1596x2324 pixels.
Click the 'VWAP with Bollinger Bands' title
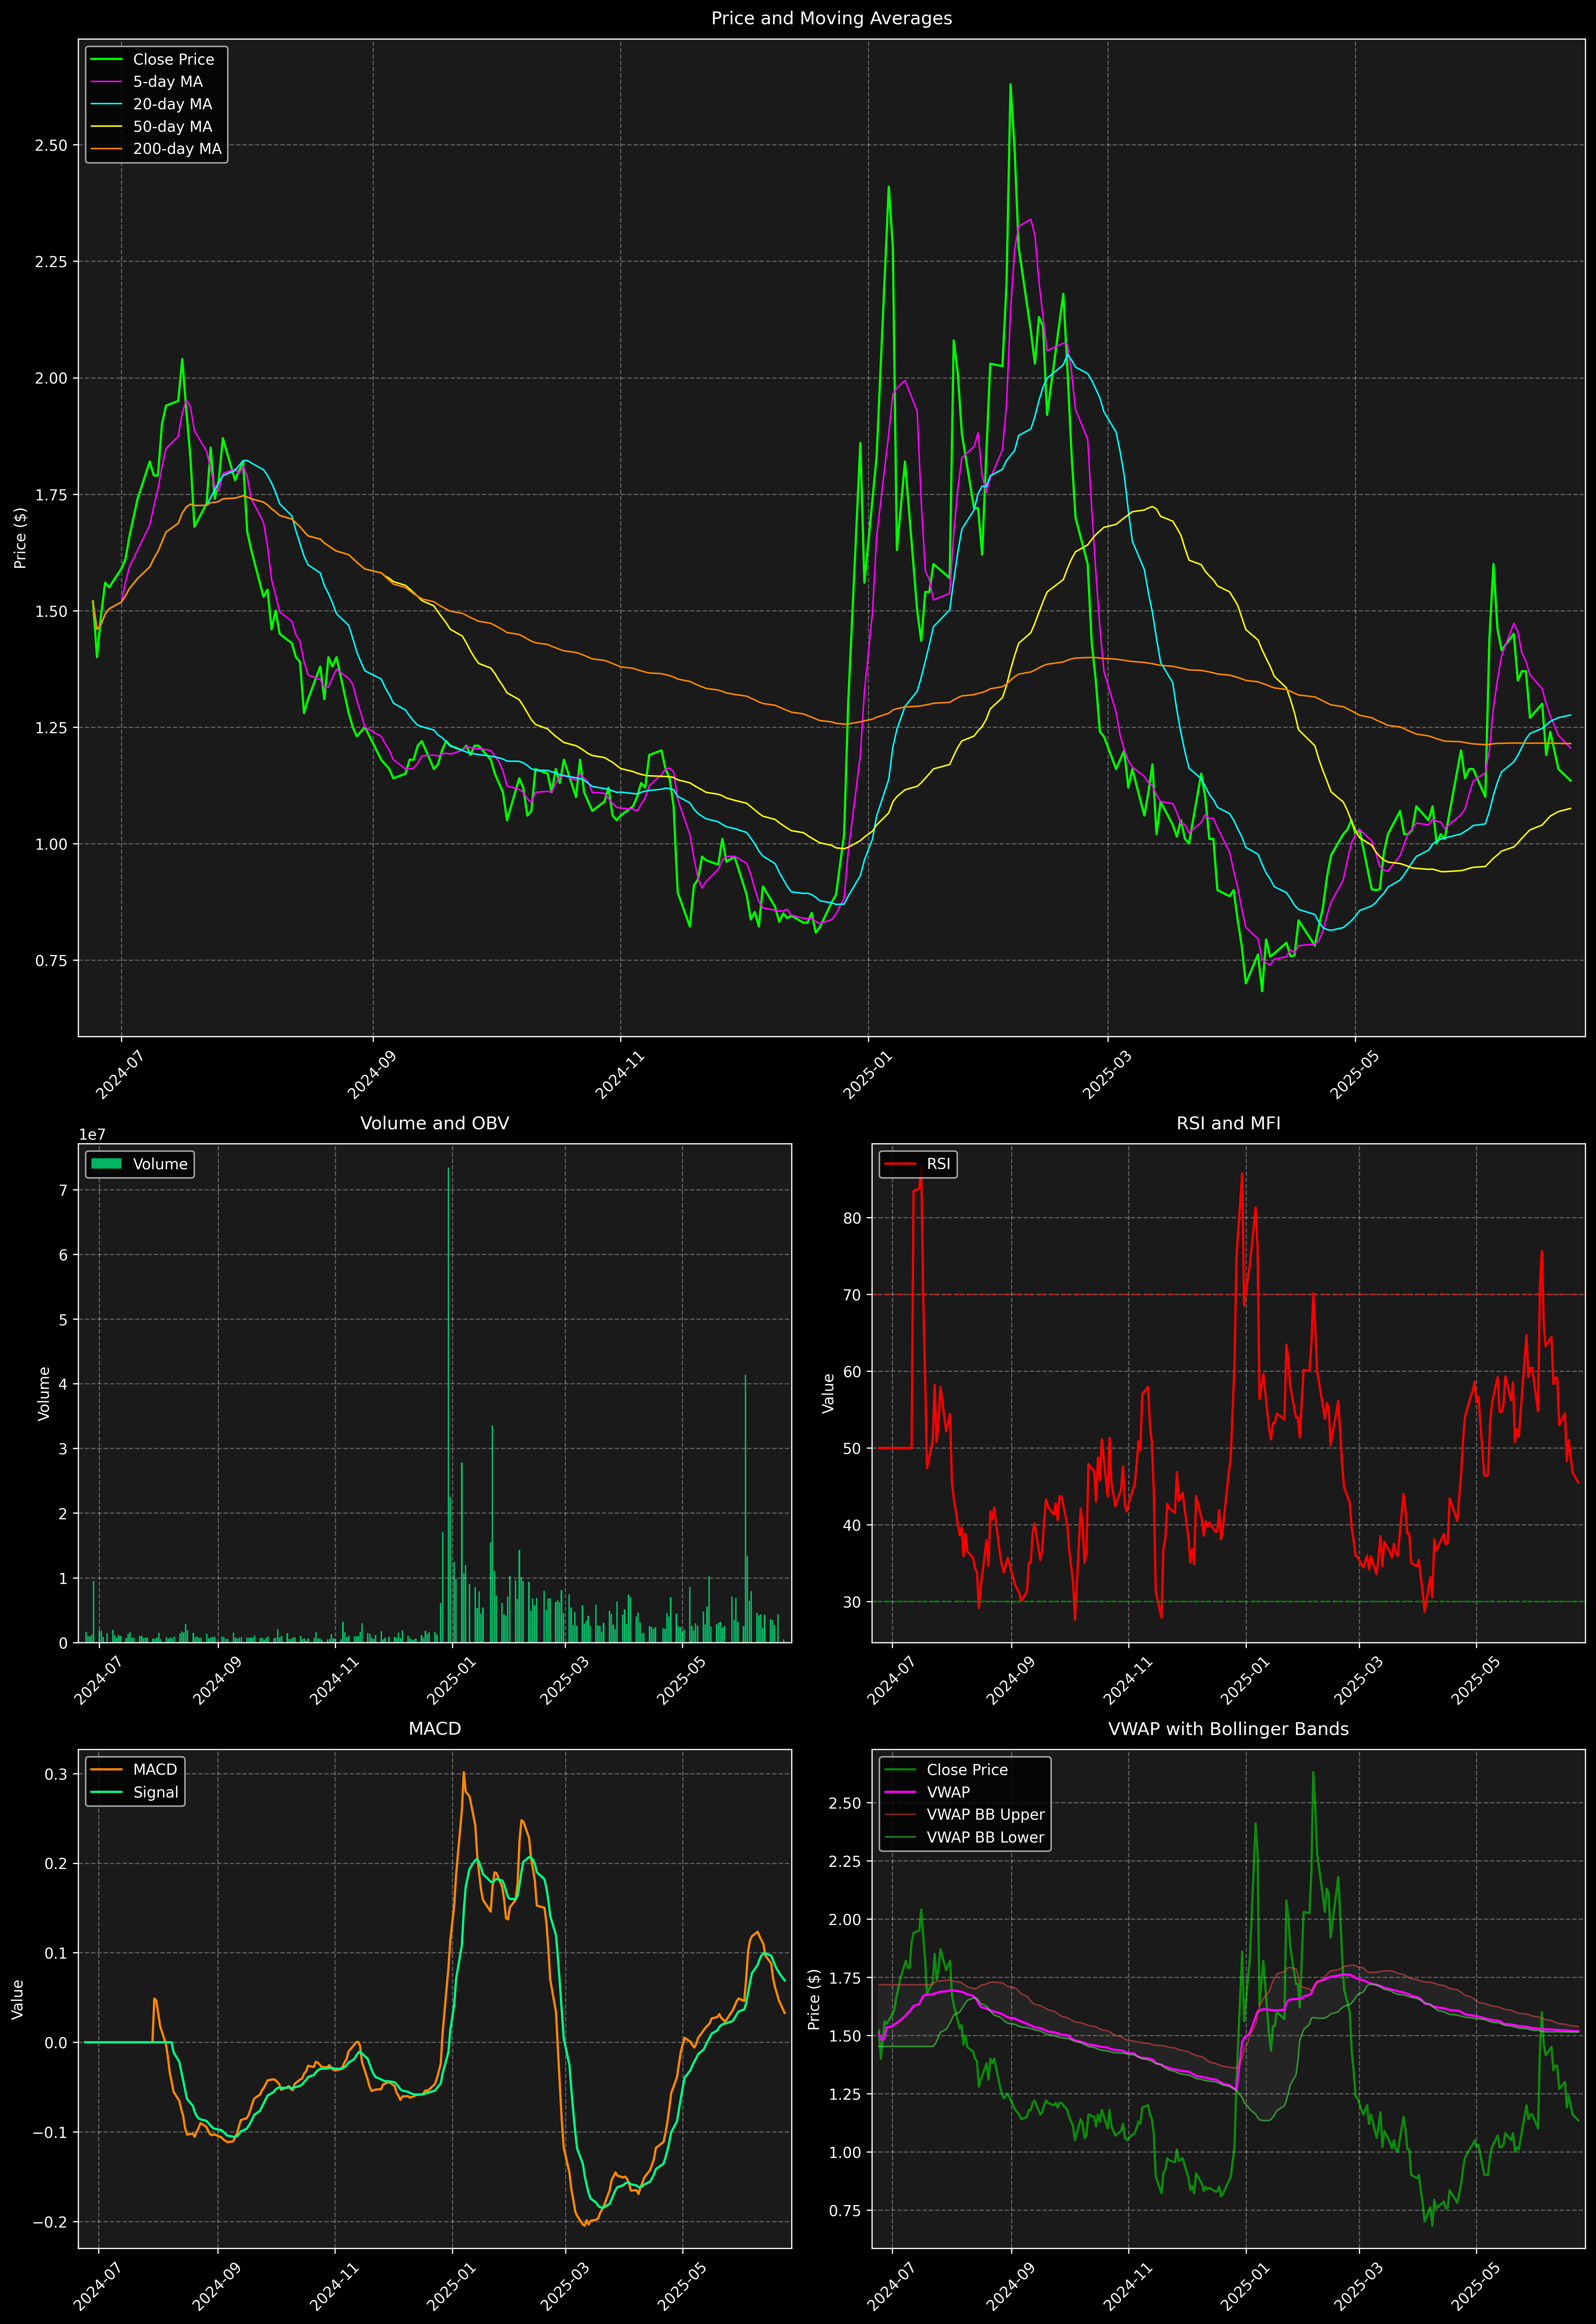click(x=1228, y=1729)
